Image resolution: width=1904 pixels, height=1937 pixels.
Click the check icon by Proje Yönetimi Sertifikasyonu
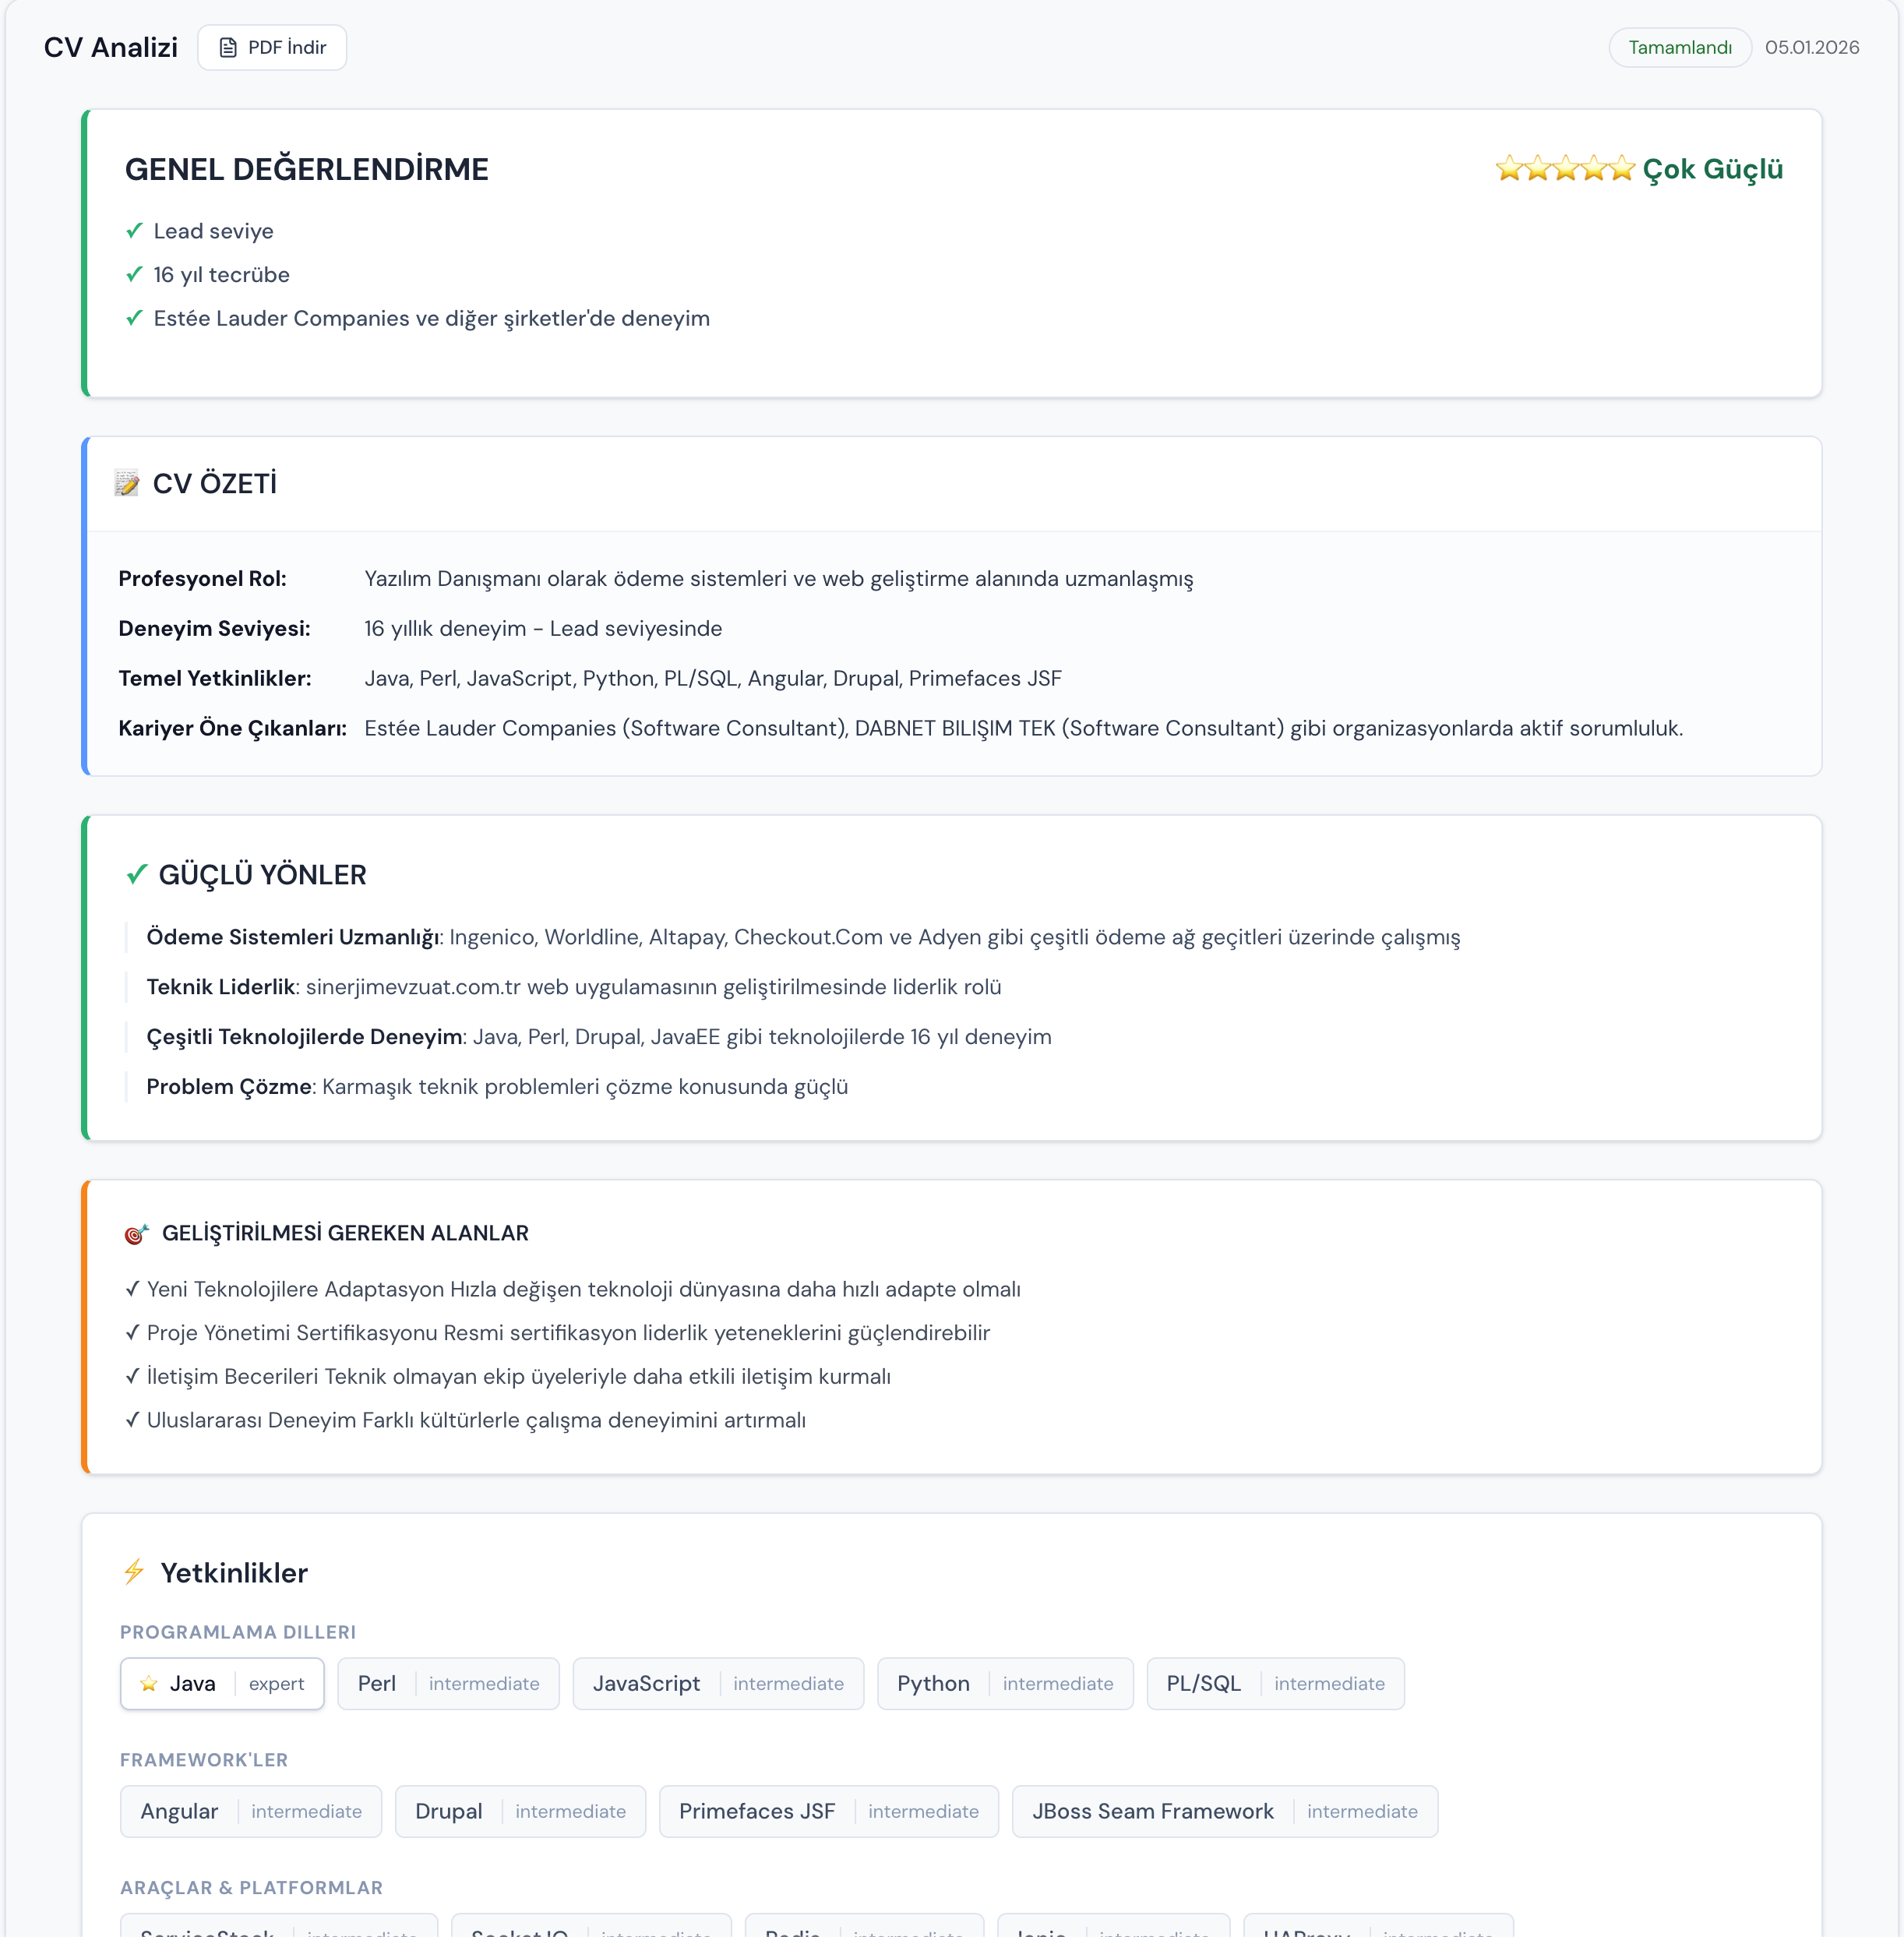click(132, 1333)
